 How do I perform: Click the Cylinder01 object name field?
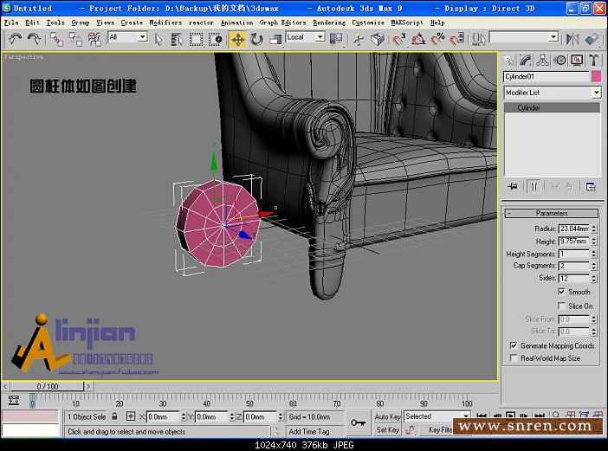tap(546, 77)
